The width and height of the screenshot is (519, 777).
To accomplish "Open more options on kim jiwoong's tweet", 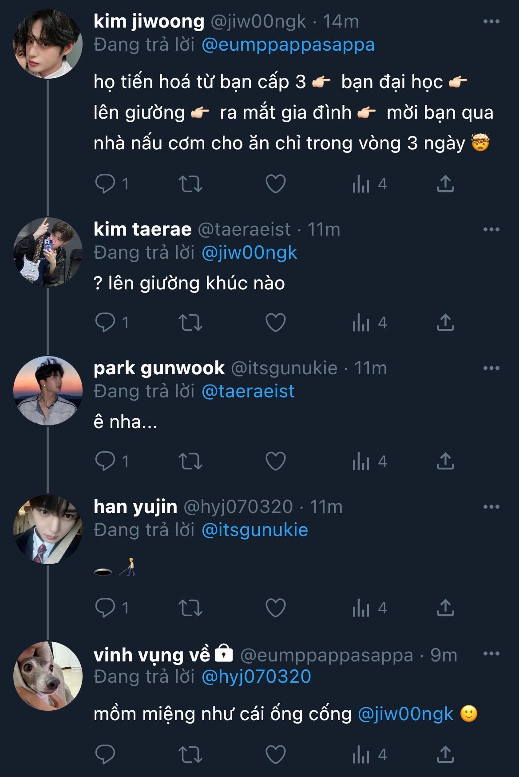I will [491, 21].
